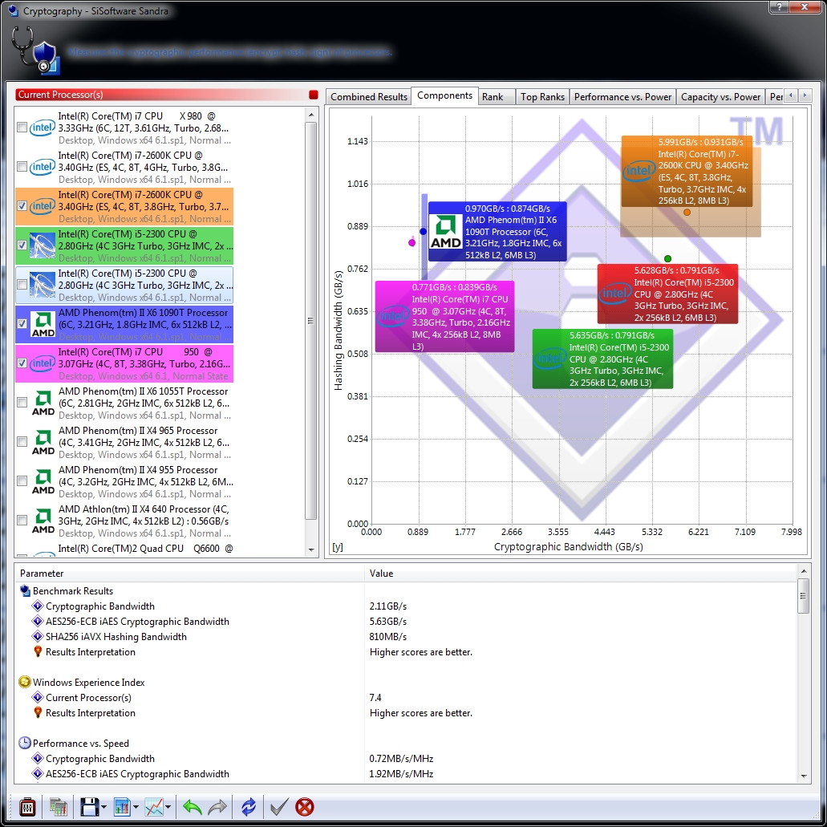827x827 pixels.
Task: Uncheck the magenta Core i7 950 checkbox
Action: coord(22,363)
